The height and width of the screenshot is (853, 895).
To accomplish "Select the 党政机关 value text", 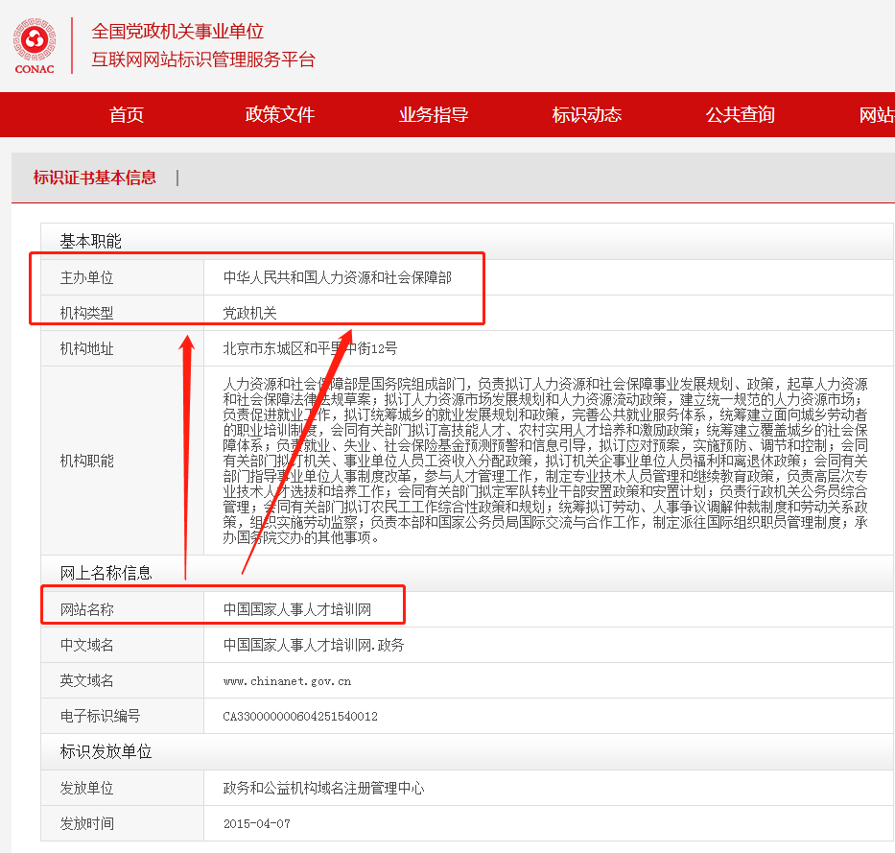I will pos(249,313).
